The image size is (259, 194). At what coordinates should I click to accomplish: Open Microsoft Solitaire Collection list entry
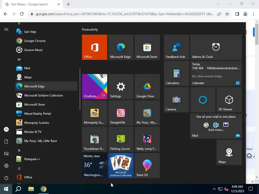click(46, 95)
